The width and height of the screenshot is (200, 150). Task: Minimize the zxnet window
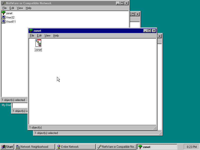pyautogui.click(x=145, y=31)
